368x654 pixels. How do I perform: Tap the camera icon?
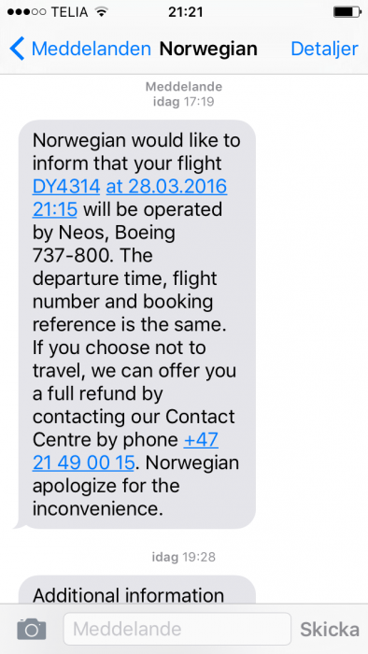(32, 629)
